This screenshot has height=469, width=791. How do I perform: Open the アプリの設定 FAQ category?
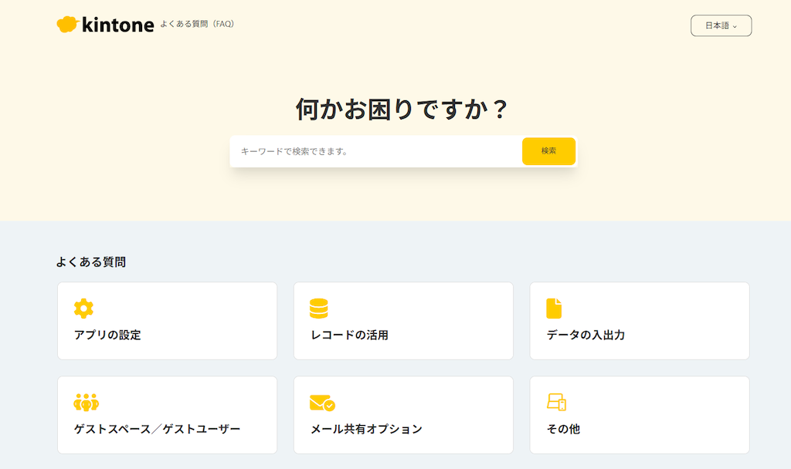[x=167, y=321]
